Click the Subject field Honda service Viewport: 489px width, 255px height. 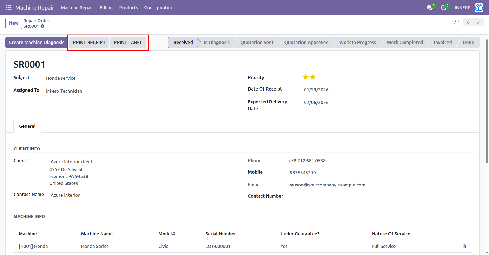point(61,78)
